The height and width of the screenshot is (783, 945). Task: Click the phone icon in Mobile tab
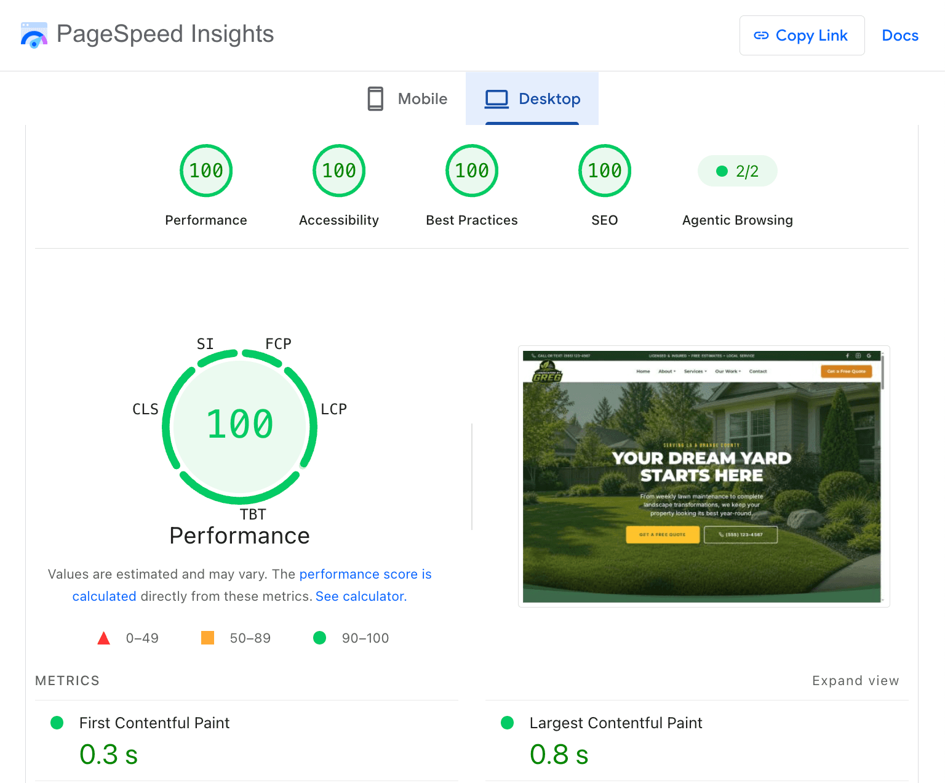pyautogui.click(x=375, y=98)
